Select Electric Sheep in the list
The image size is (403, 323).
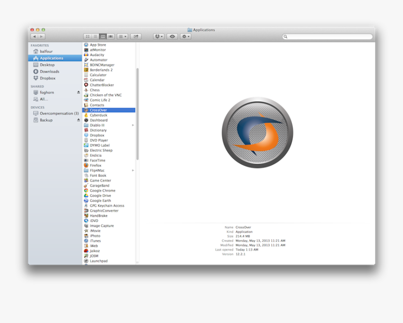coord(109,150)
